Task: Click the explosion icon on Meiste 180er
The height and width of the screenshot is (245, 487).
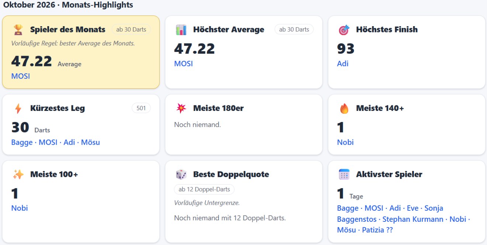Action: click(181, 108)
